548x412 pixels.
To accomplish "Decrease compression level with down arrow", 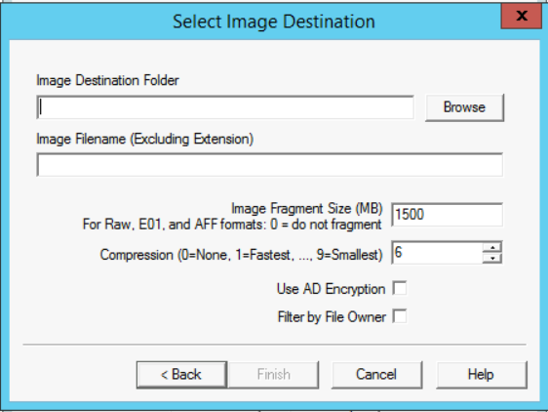I will [x=492, y=259].
